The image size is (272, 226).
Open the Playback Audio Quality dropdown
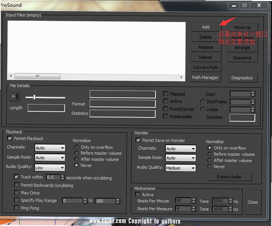50,168
